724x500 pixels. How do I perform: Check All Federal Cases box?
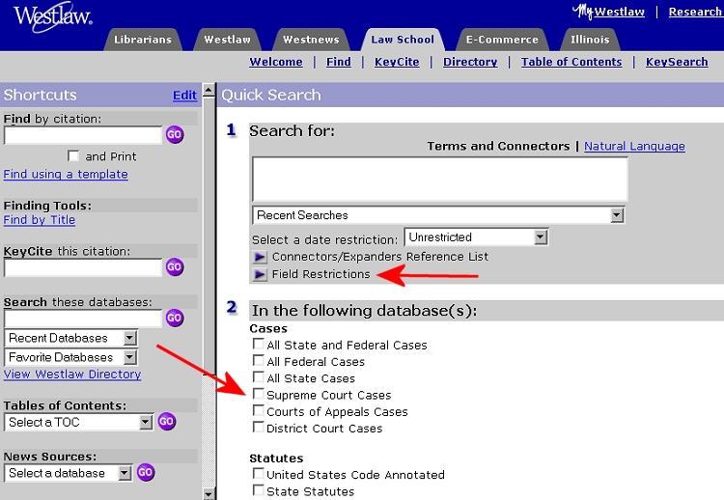[259, 361]
